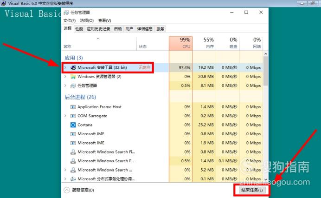
Task: Open the 查看(V) menu
Action: tap(105, 20)
